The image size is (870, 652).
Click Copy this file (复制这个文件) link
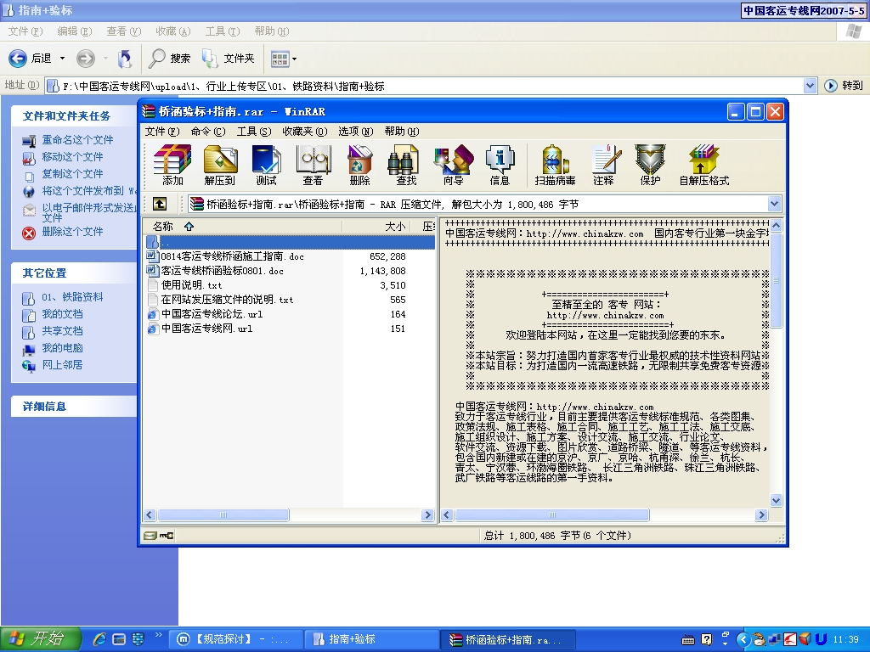point(72,173)
